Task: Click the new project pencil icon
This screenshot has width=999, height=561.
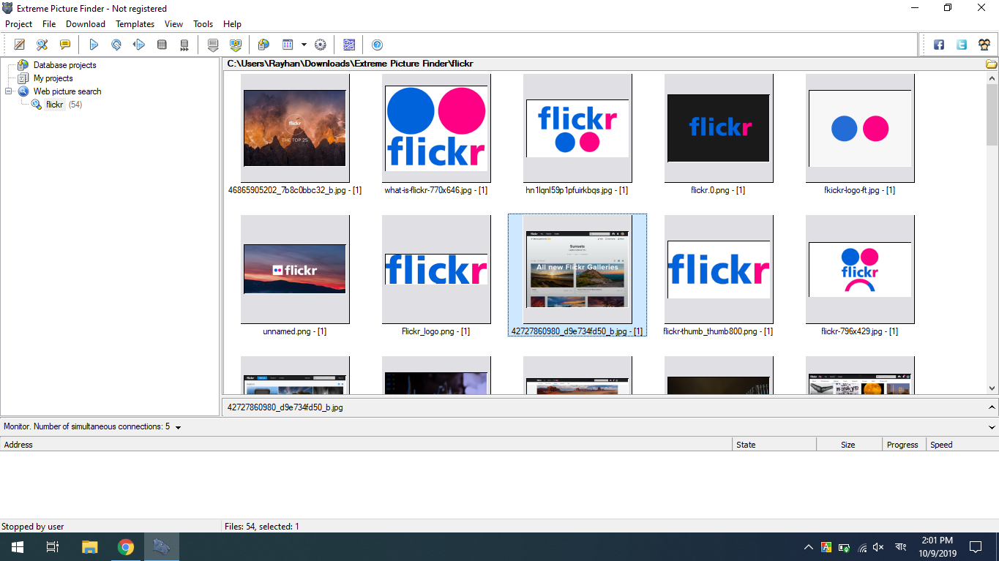Action: pyautogui.click(x=20, y=45)
